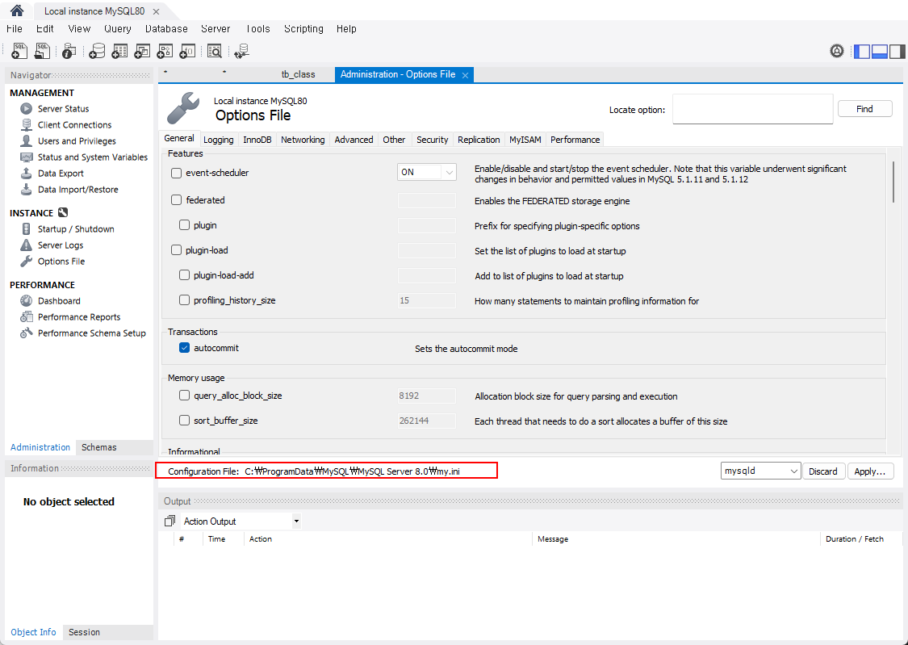Open the Server menu
The height and width of the screenshot is (645, 908).
click(x=215, y=29)
